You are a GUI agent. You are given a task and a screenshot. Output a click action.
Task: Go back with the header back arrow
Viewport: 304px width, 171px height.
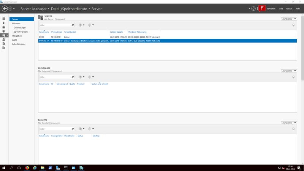click(5, 8)
